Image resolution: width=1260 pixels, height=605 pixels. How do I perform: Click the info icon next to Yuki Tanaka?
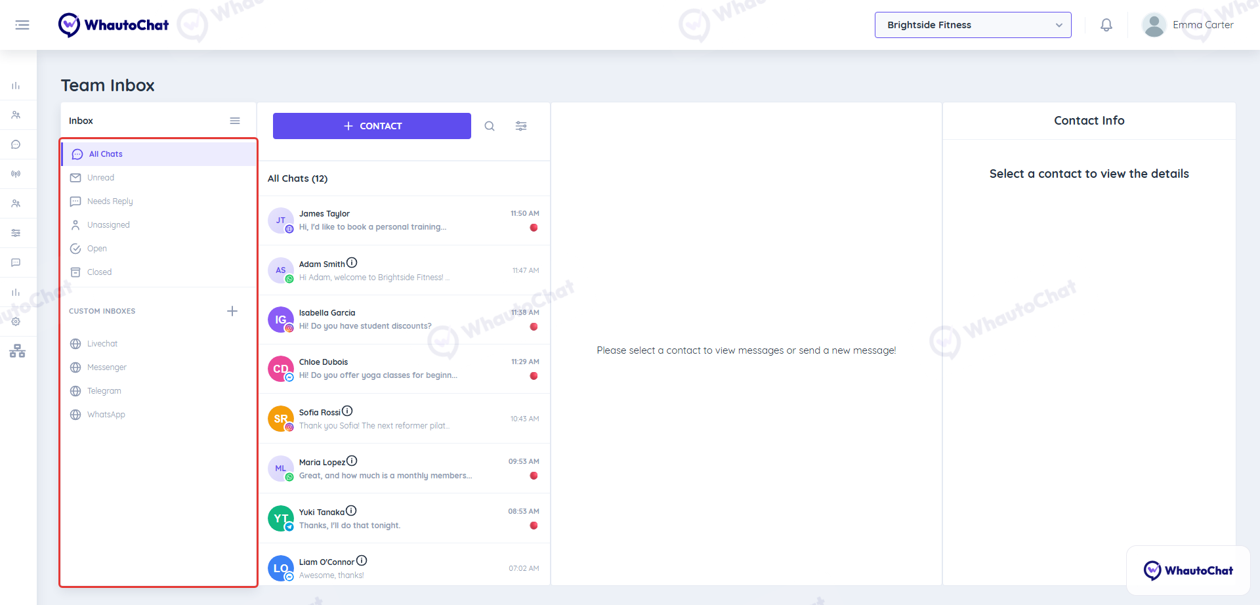351,511
